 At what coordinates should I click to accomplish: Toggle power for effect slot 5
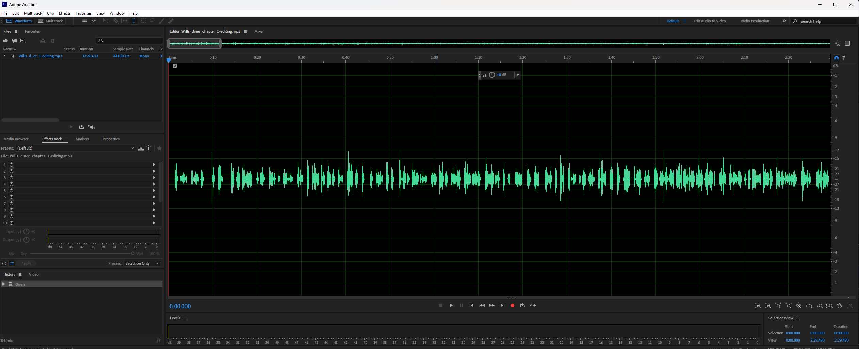[x=11, y=191]
